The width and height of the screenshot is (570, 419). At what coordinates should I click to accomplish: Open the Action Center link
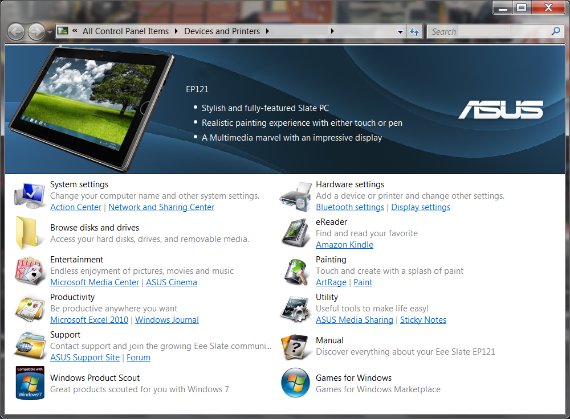tap(76, 207)
